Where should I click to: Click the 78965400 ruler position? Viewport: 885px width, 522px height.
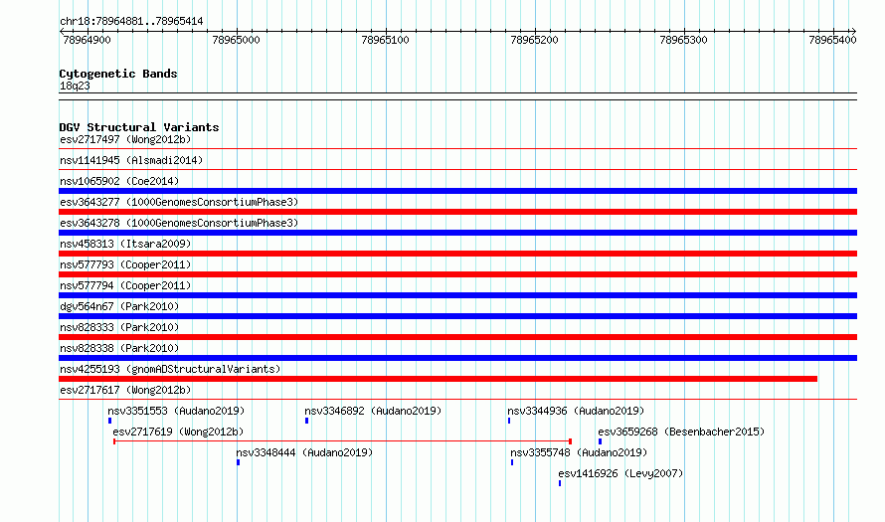pos(832,40)
